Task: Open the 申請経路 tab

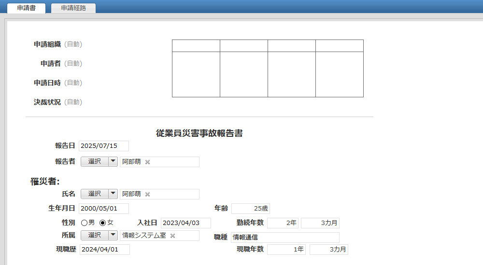Action: [73, 8]
